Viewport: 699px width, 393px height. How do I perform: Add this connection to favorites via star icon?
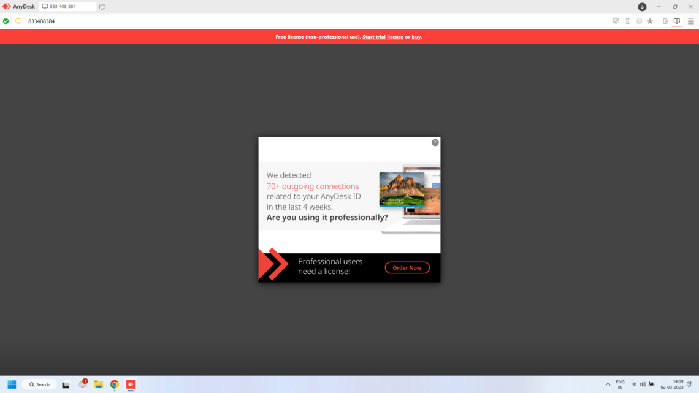pyautogui.click(x=650, y=20)
